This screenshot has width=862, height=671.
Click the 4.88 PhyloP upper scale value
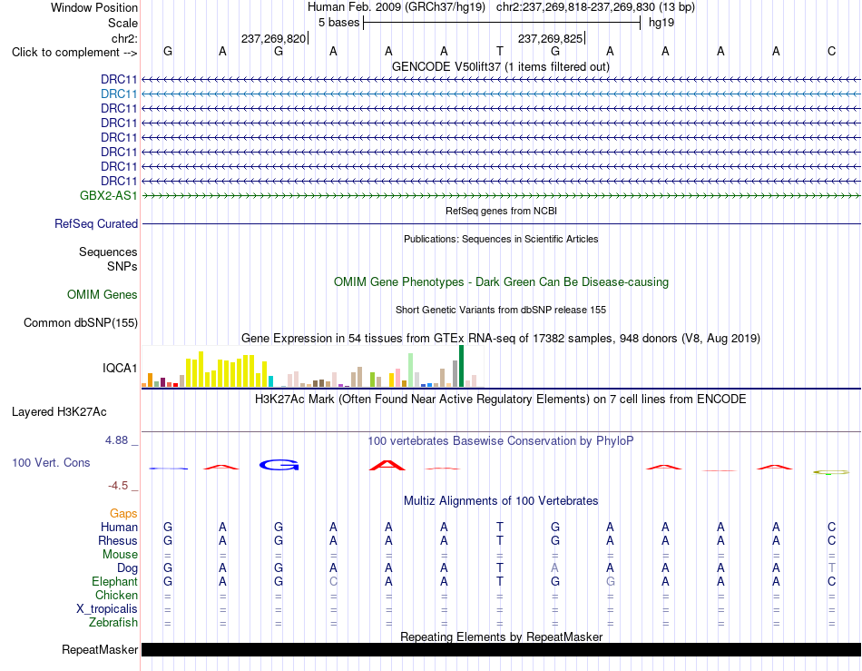point(116,440)
